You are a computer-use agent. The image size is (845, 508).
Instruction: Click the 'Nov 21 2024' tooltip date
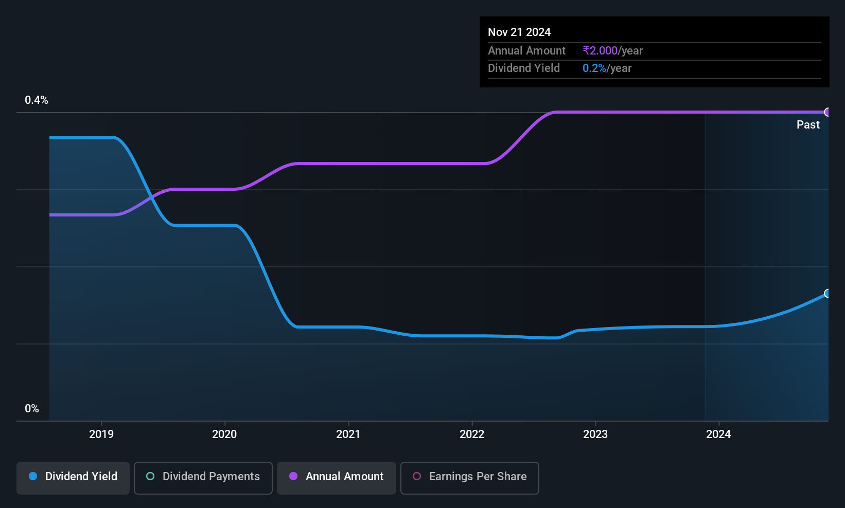(519, 32)
